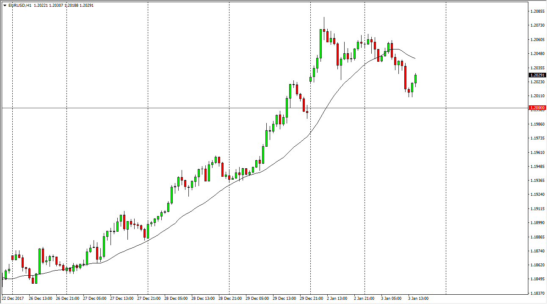Viewport: 547px width, 304px height.
Task: Click the 2 Jan 21:00 time label
Action: [365, 299]
